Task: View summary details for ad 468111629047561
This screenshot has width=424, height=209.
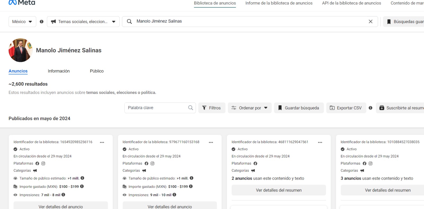Action: pyautogui.click(x=279, y=190)
